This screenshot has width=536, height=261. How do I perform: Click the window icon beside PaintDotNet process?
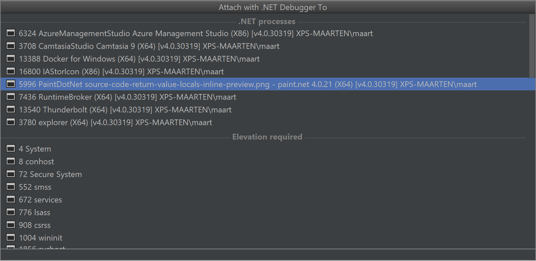pyautogui.click(x=11, y=84)
